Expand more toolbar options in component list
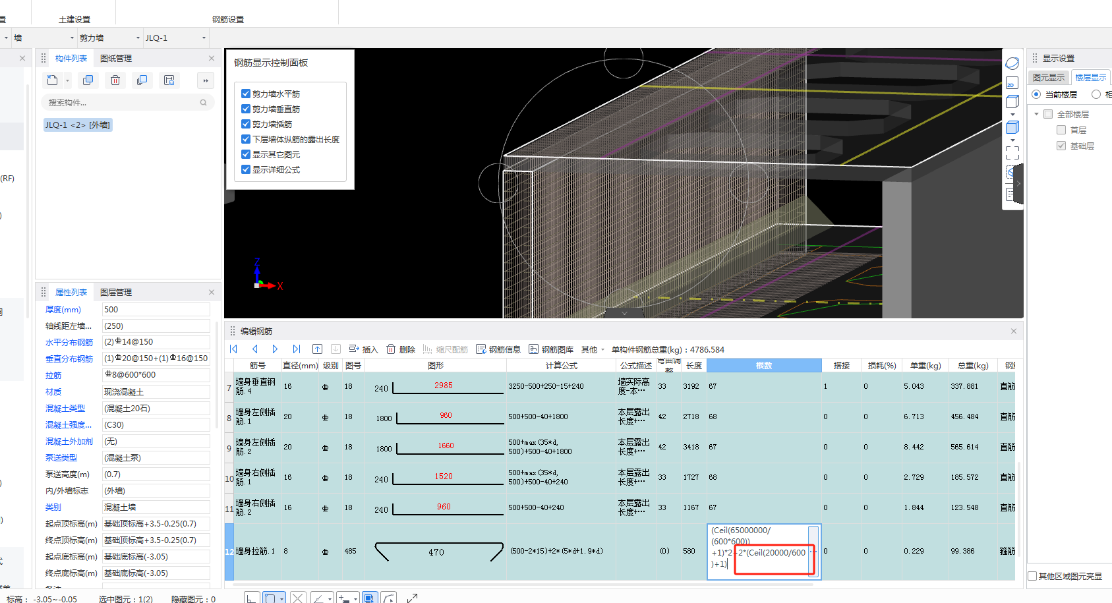Viewport: 1112px width, 603px height. click(206, 80)
